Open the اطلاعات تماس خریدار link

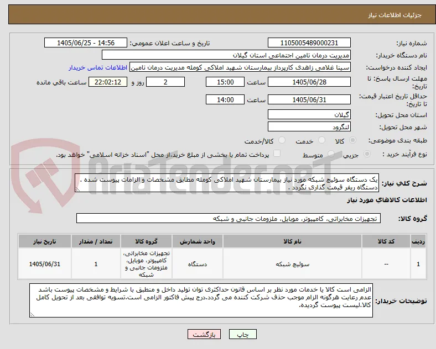pyautogui.click(x=98, y=67)
